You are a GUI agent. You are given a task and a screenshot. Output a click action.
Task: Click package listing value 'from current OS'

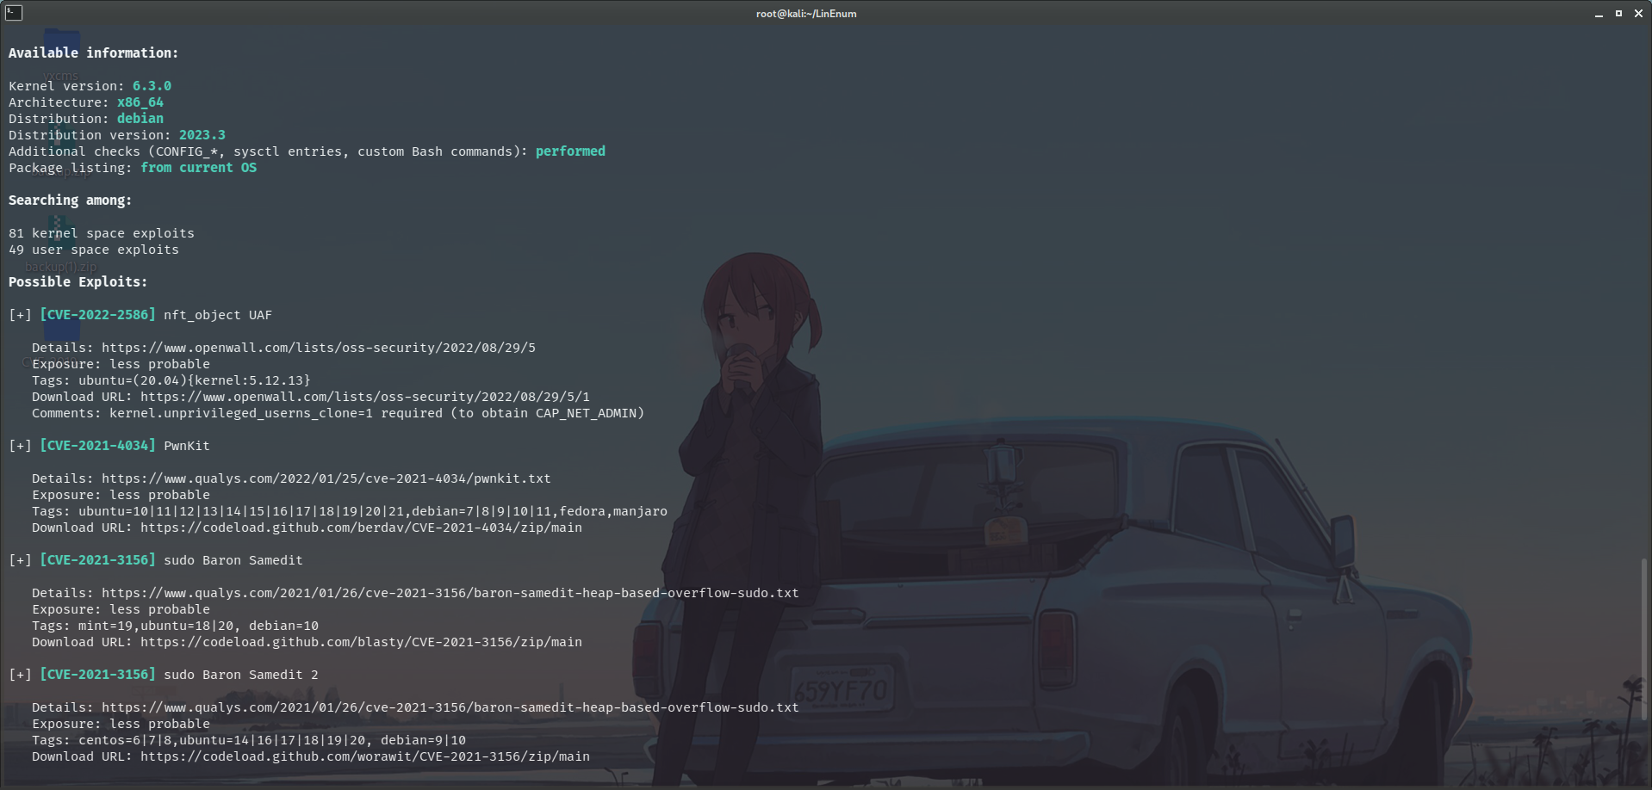[199, 168]
